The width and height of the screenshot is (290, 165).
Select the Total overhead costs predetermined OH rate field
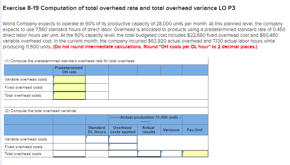[69, 96]
